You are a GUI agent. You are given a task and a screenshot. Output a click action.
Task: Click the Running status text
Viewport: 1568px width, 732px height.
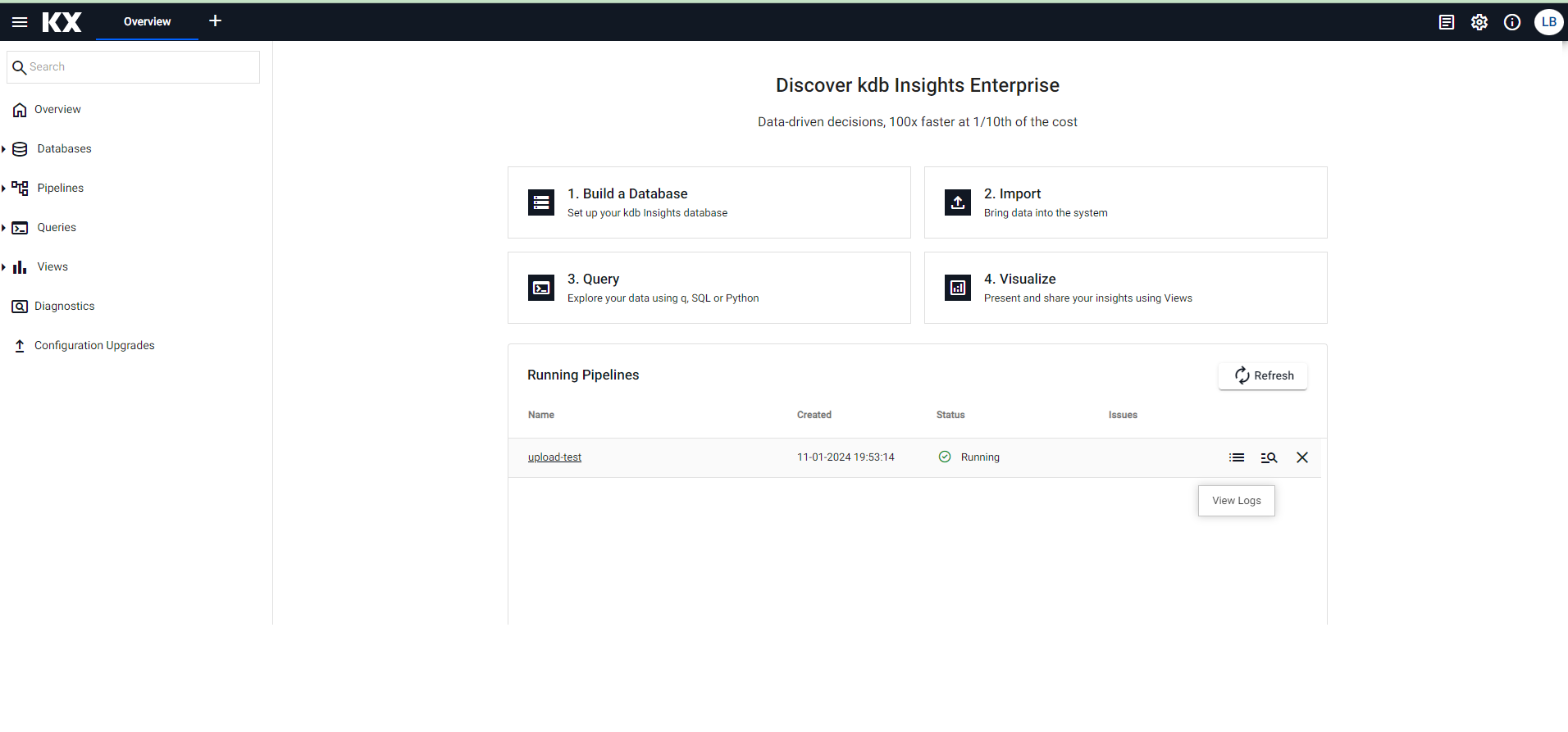click(x=980, y=457)
